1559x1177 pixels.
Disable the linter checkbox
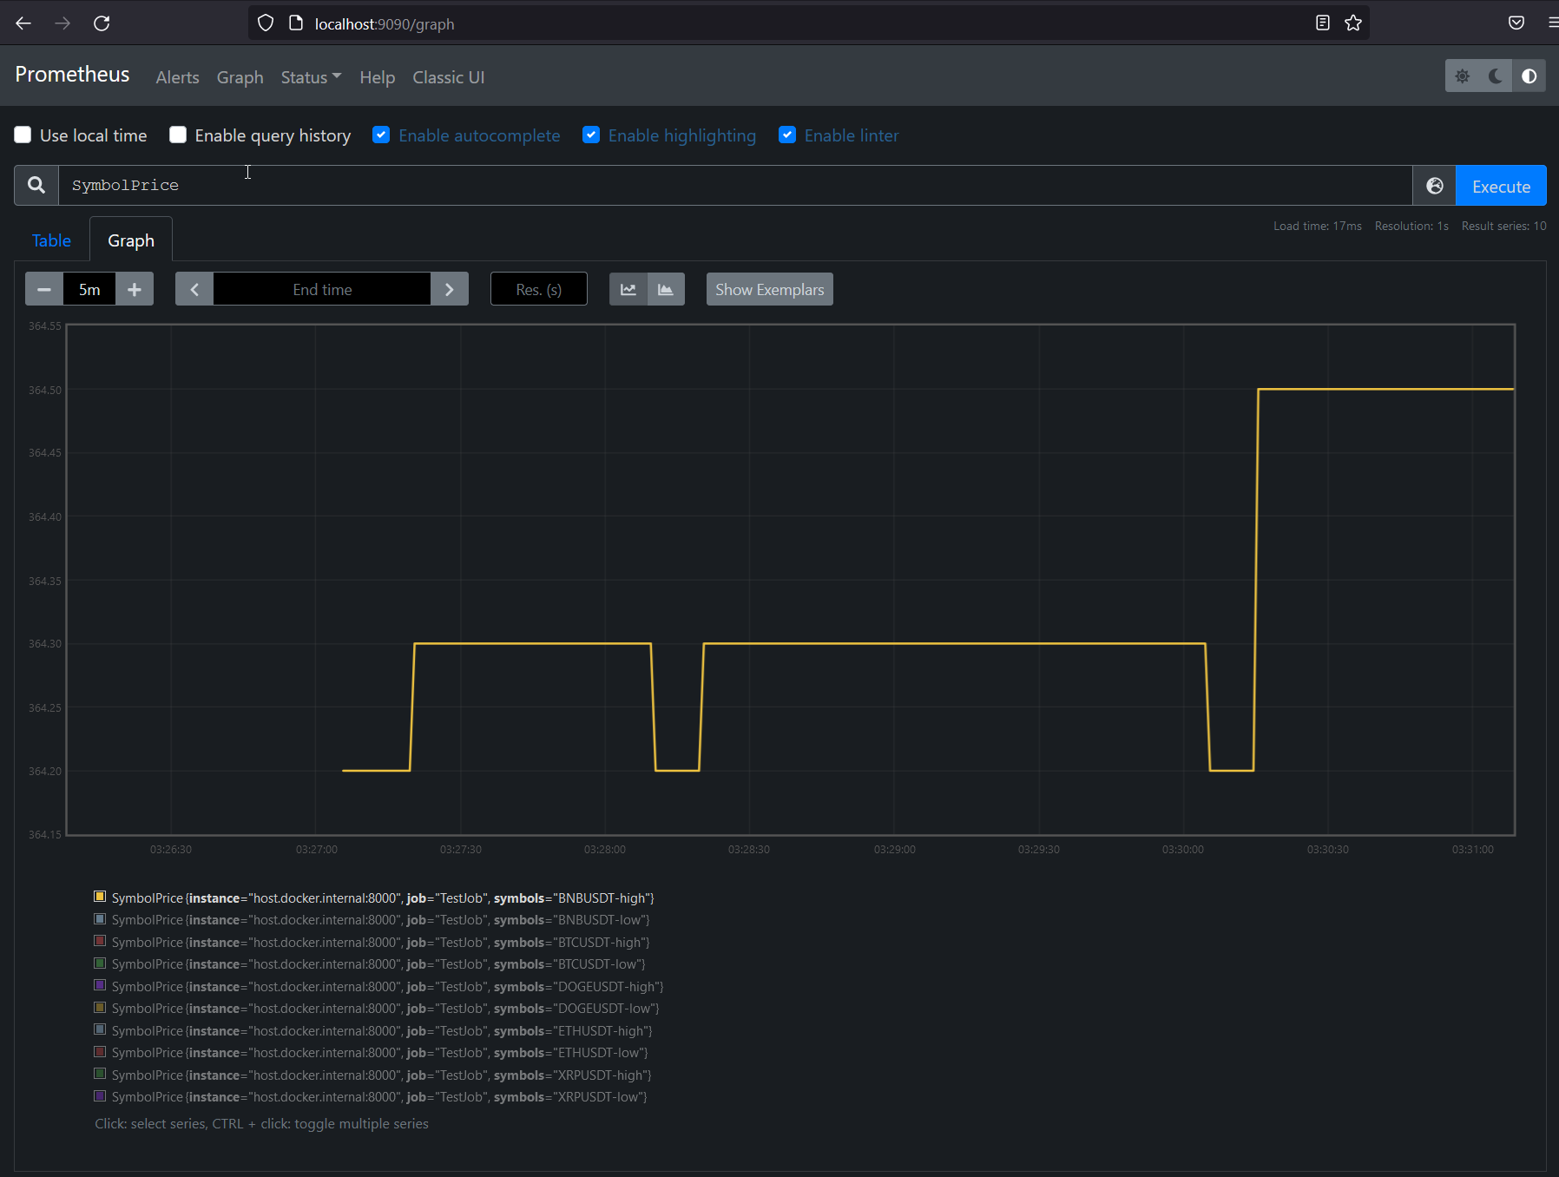787,135
